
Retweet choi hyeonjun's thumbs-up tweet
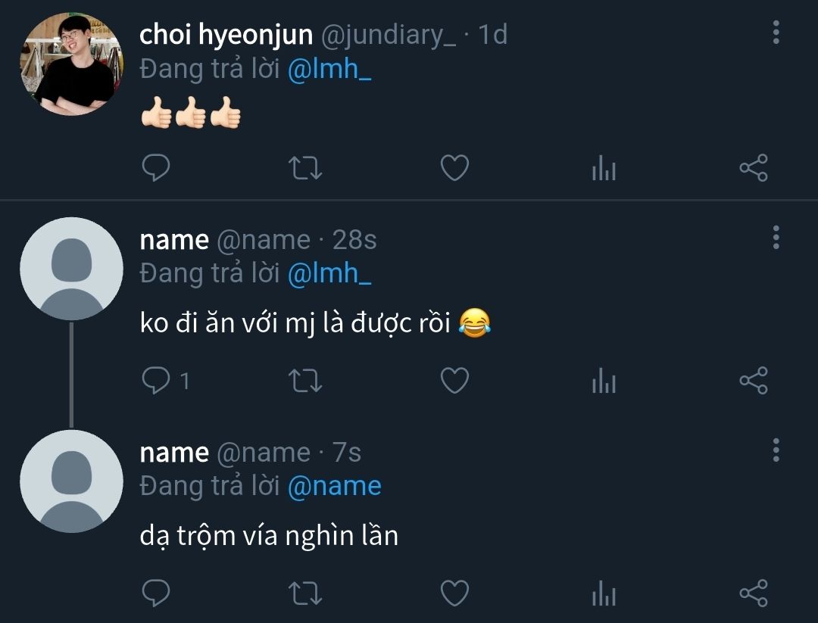click(x=307, y=167)
